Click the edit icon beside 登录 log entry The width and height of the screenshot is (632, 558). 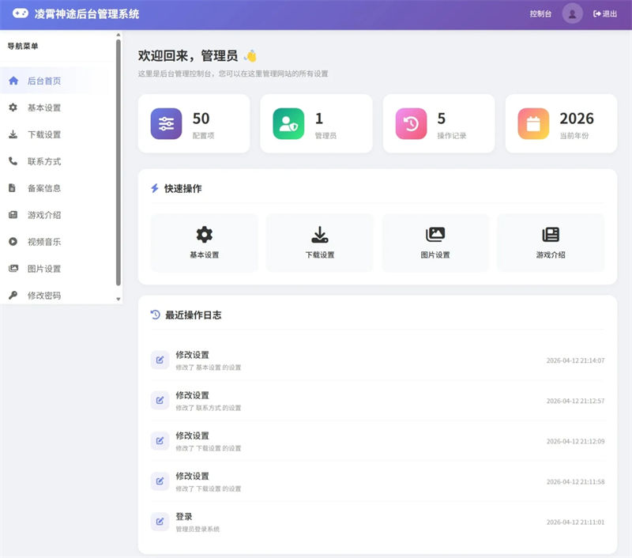pos(160,521)
